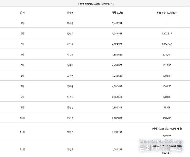Click the 2,586.24P points in 22위 row
The height and width of the screenshot is (157, 190).
117,149
